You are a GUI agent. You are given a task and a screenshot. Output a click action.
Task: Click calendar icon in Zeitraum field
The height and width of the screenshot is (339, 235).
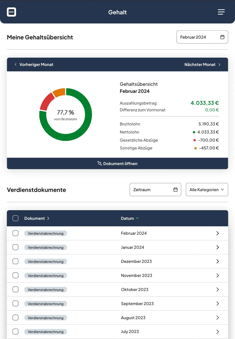(176, 190)
